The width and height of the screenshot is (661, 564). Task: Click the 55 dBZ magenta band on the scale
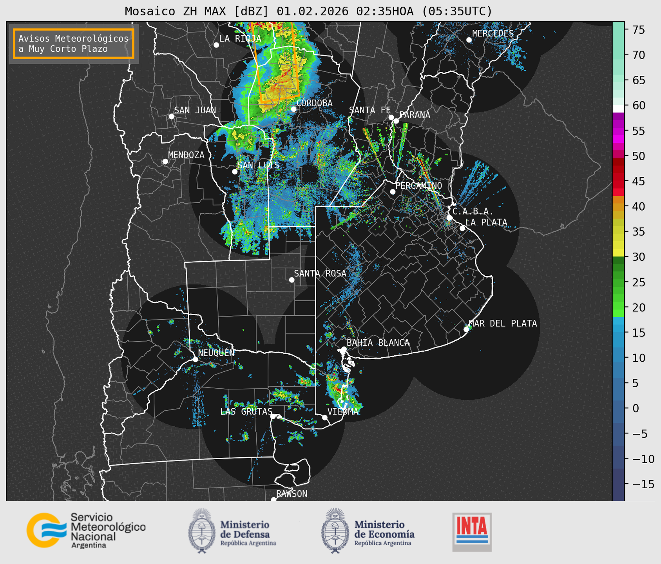(x=618, y=131)
